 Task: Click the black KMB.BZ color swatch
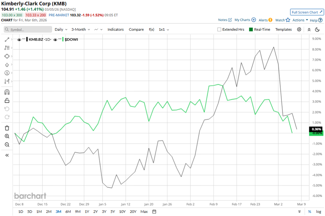(27, 39)
